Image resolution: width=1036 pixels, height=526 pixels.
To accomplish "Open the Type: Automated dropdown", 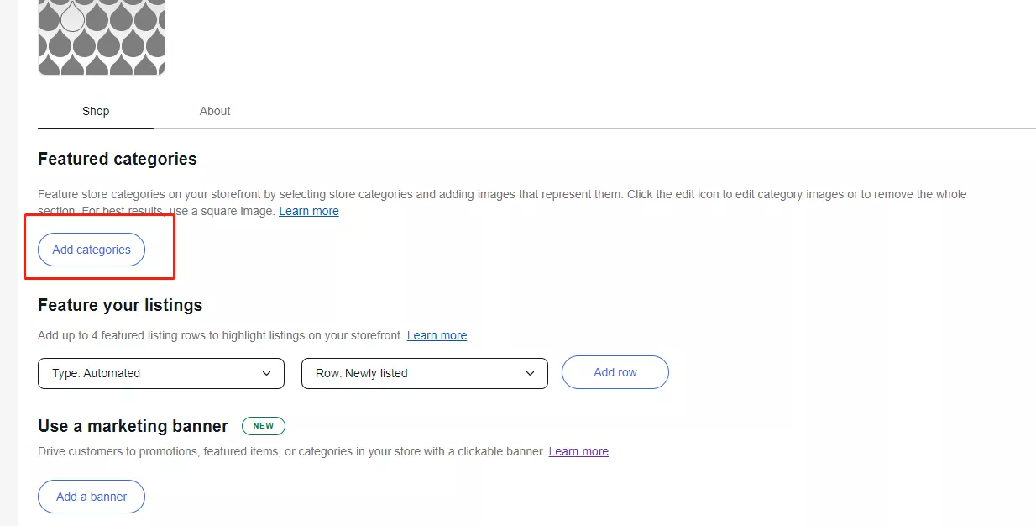I will [x=160, y=373].
